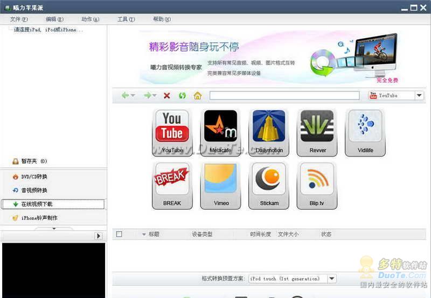Image resolution: width=431 pixels, height=298 pixels.
Task: Open the Revver site tile
Action: coord(317,133)
